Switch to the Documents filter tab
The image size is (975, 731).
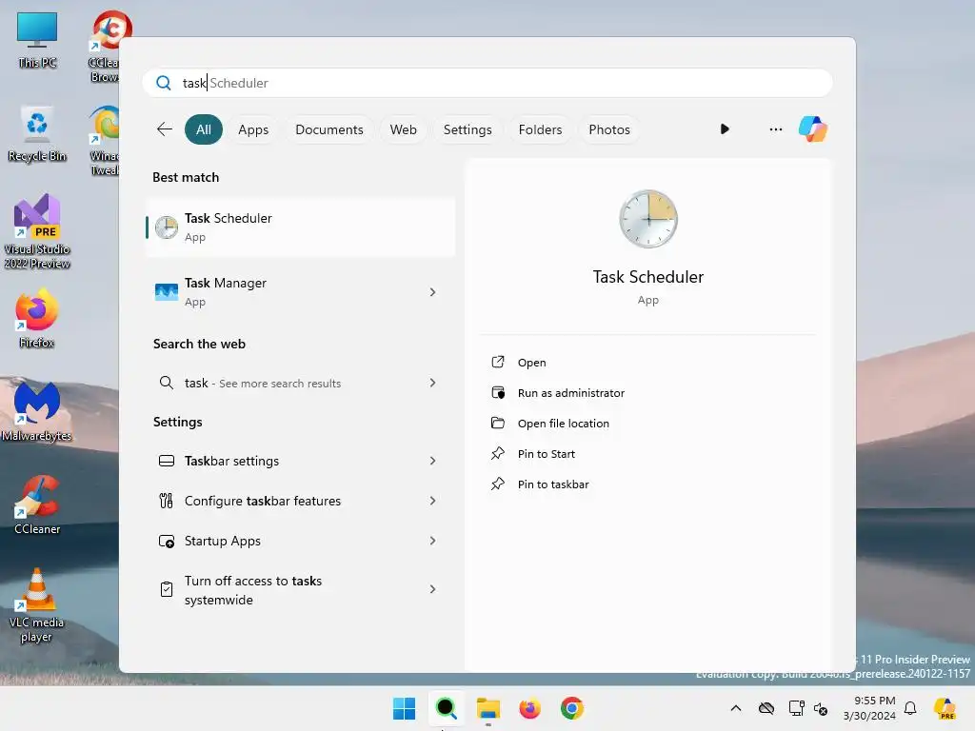point(328,129)
